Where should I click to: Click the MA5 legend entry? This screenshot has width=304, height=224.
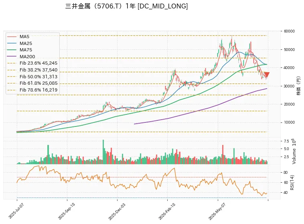pyautogui.click(x=24, y=37)
